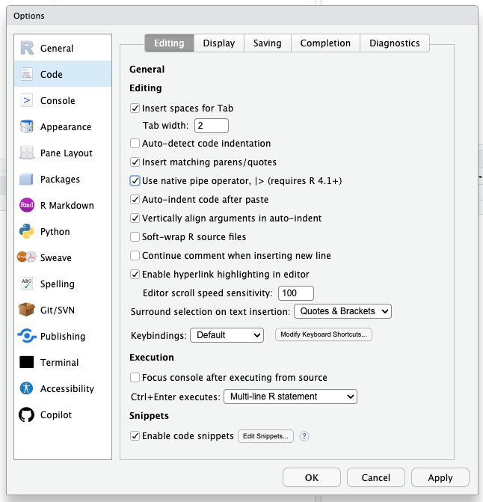The image size is (483, 502).
Task: Select the Appearance label in sidebar
Action: (66, 126)
